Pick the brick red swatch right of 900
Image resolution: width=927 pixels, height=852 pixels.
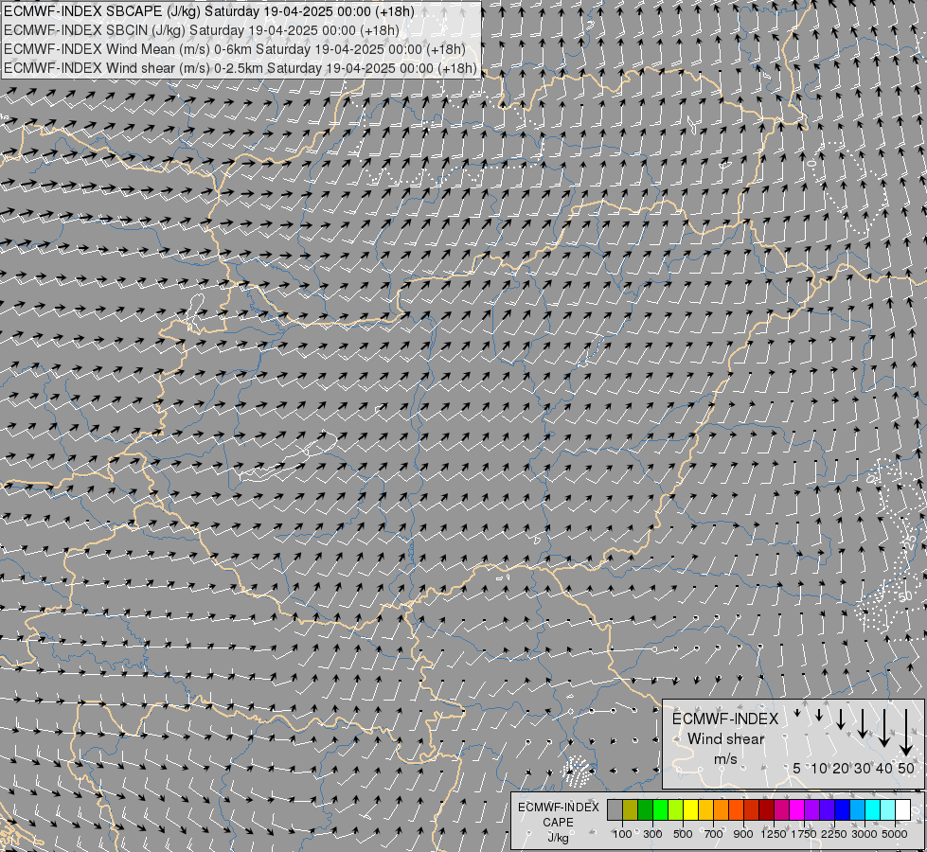tap(752, 809)
